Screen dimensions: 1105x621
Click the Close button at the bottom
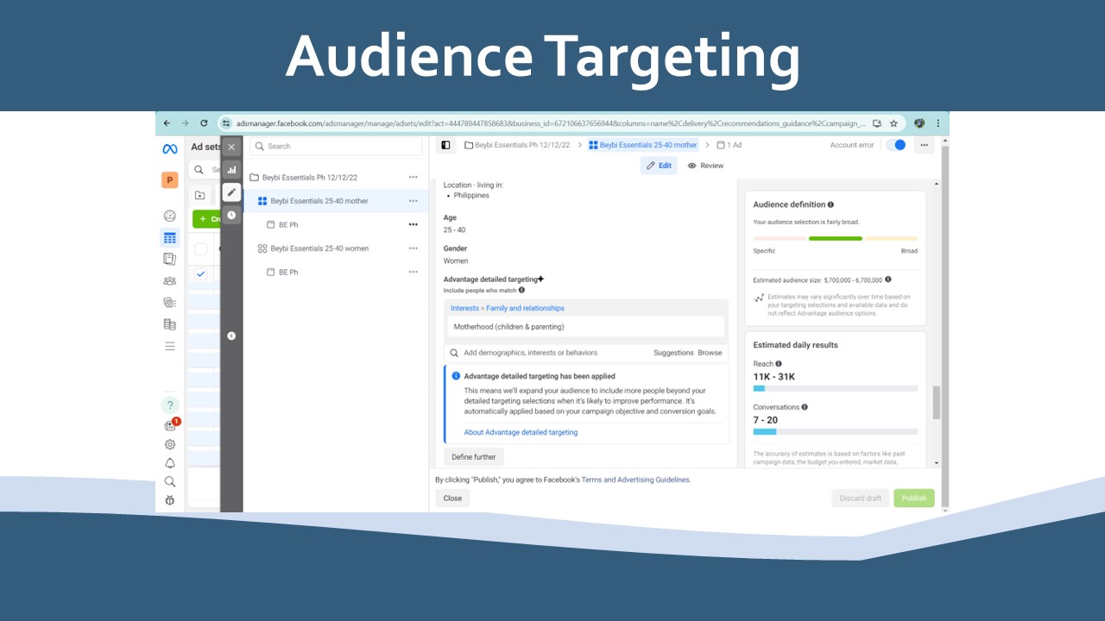point(452,498)
